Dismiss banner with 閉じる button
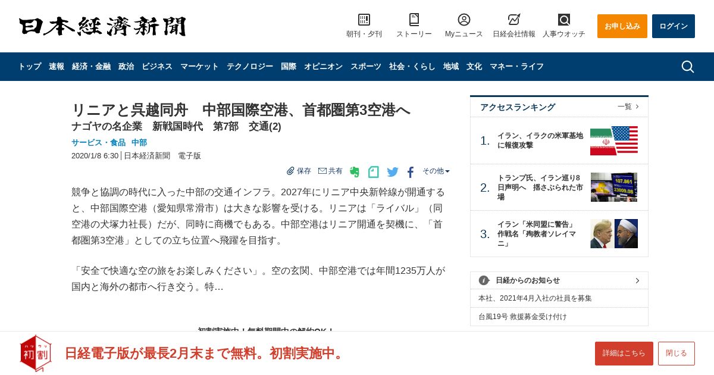Viewport: 714px width, 375px height. tap(677, 354)
